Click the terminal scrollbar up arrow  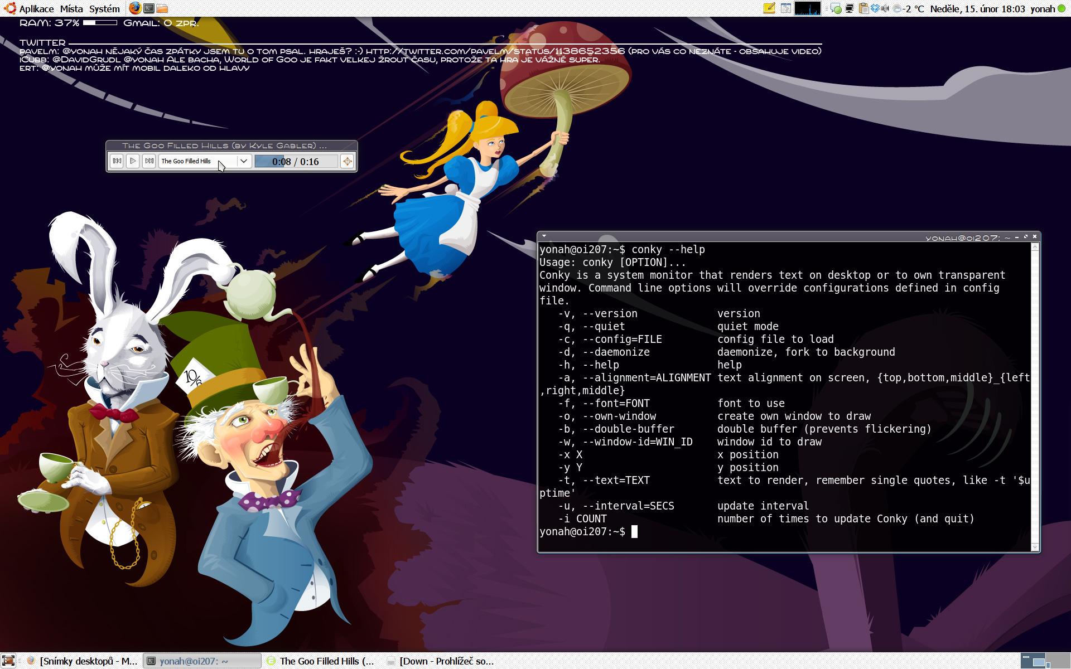click(1035, 247)
